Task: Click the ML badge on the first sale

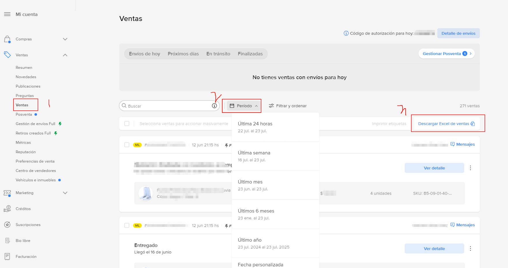Action: point(137,145)
